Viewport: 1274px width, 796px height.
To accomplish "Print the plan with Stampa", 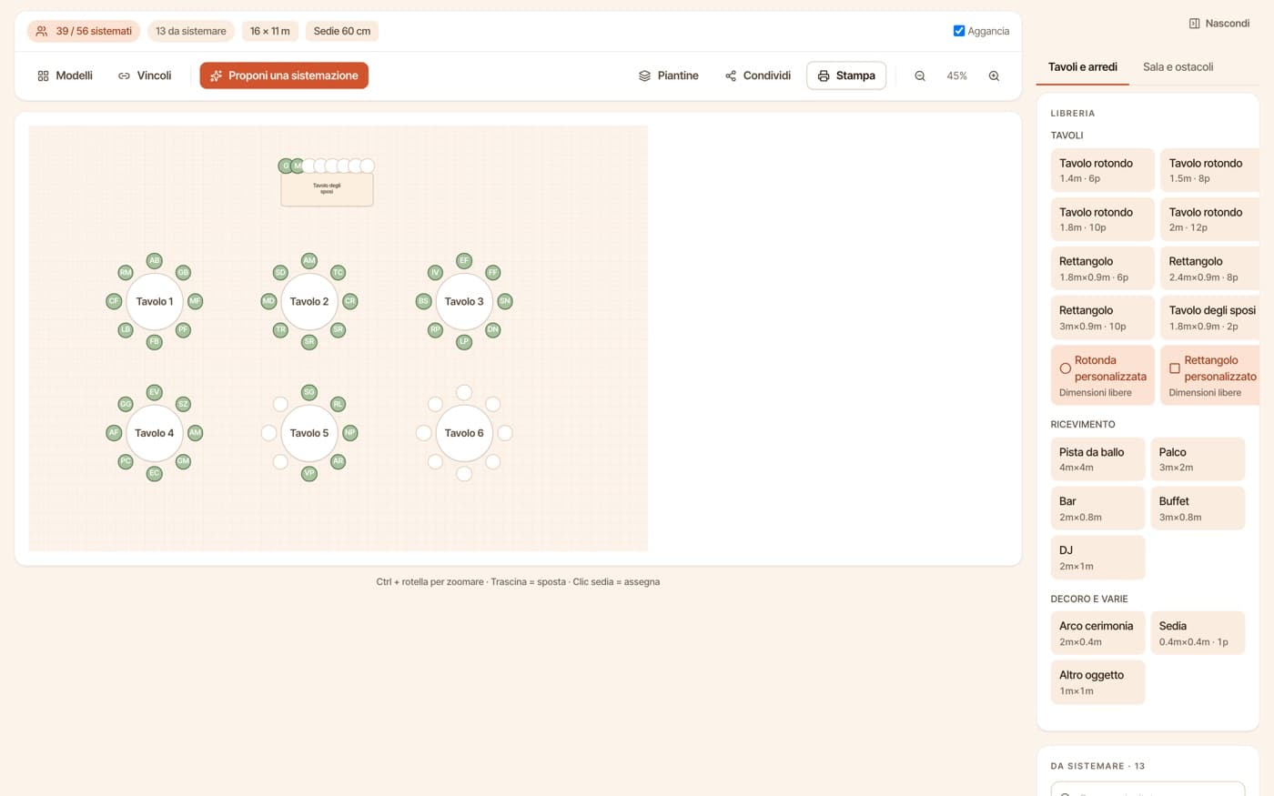I will [846, 76].
